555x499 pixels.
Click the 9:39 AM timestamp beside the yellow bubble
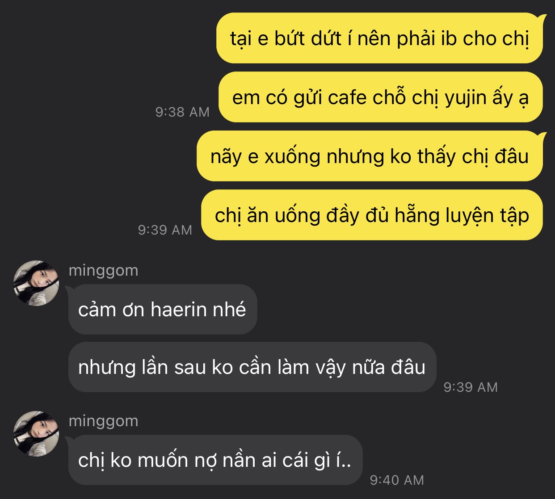pyautogui.click(x=165, y=230)
